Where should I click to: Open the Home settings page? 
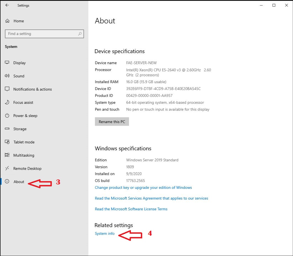(19, 21)
